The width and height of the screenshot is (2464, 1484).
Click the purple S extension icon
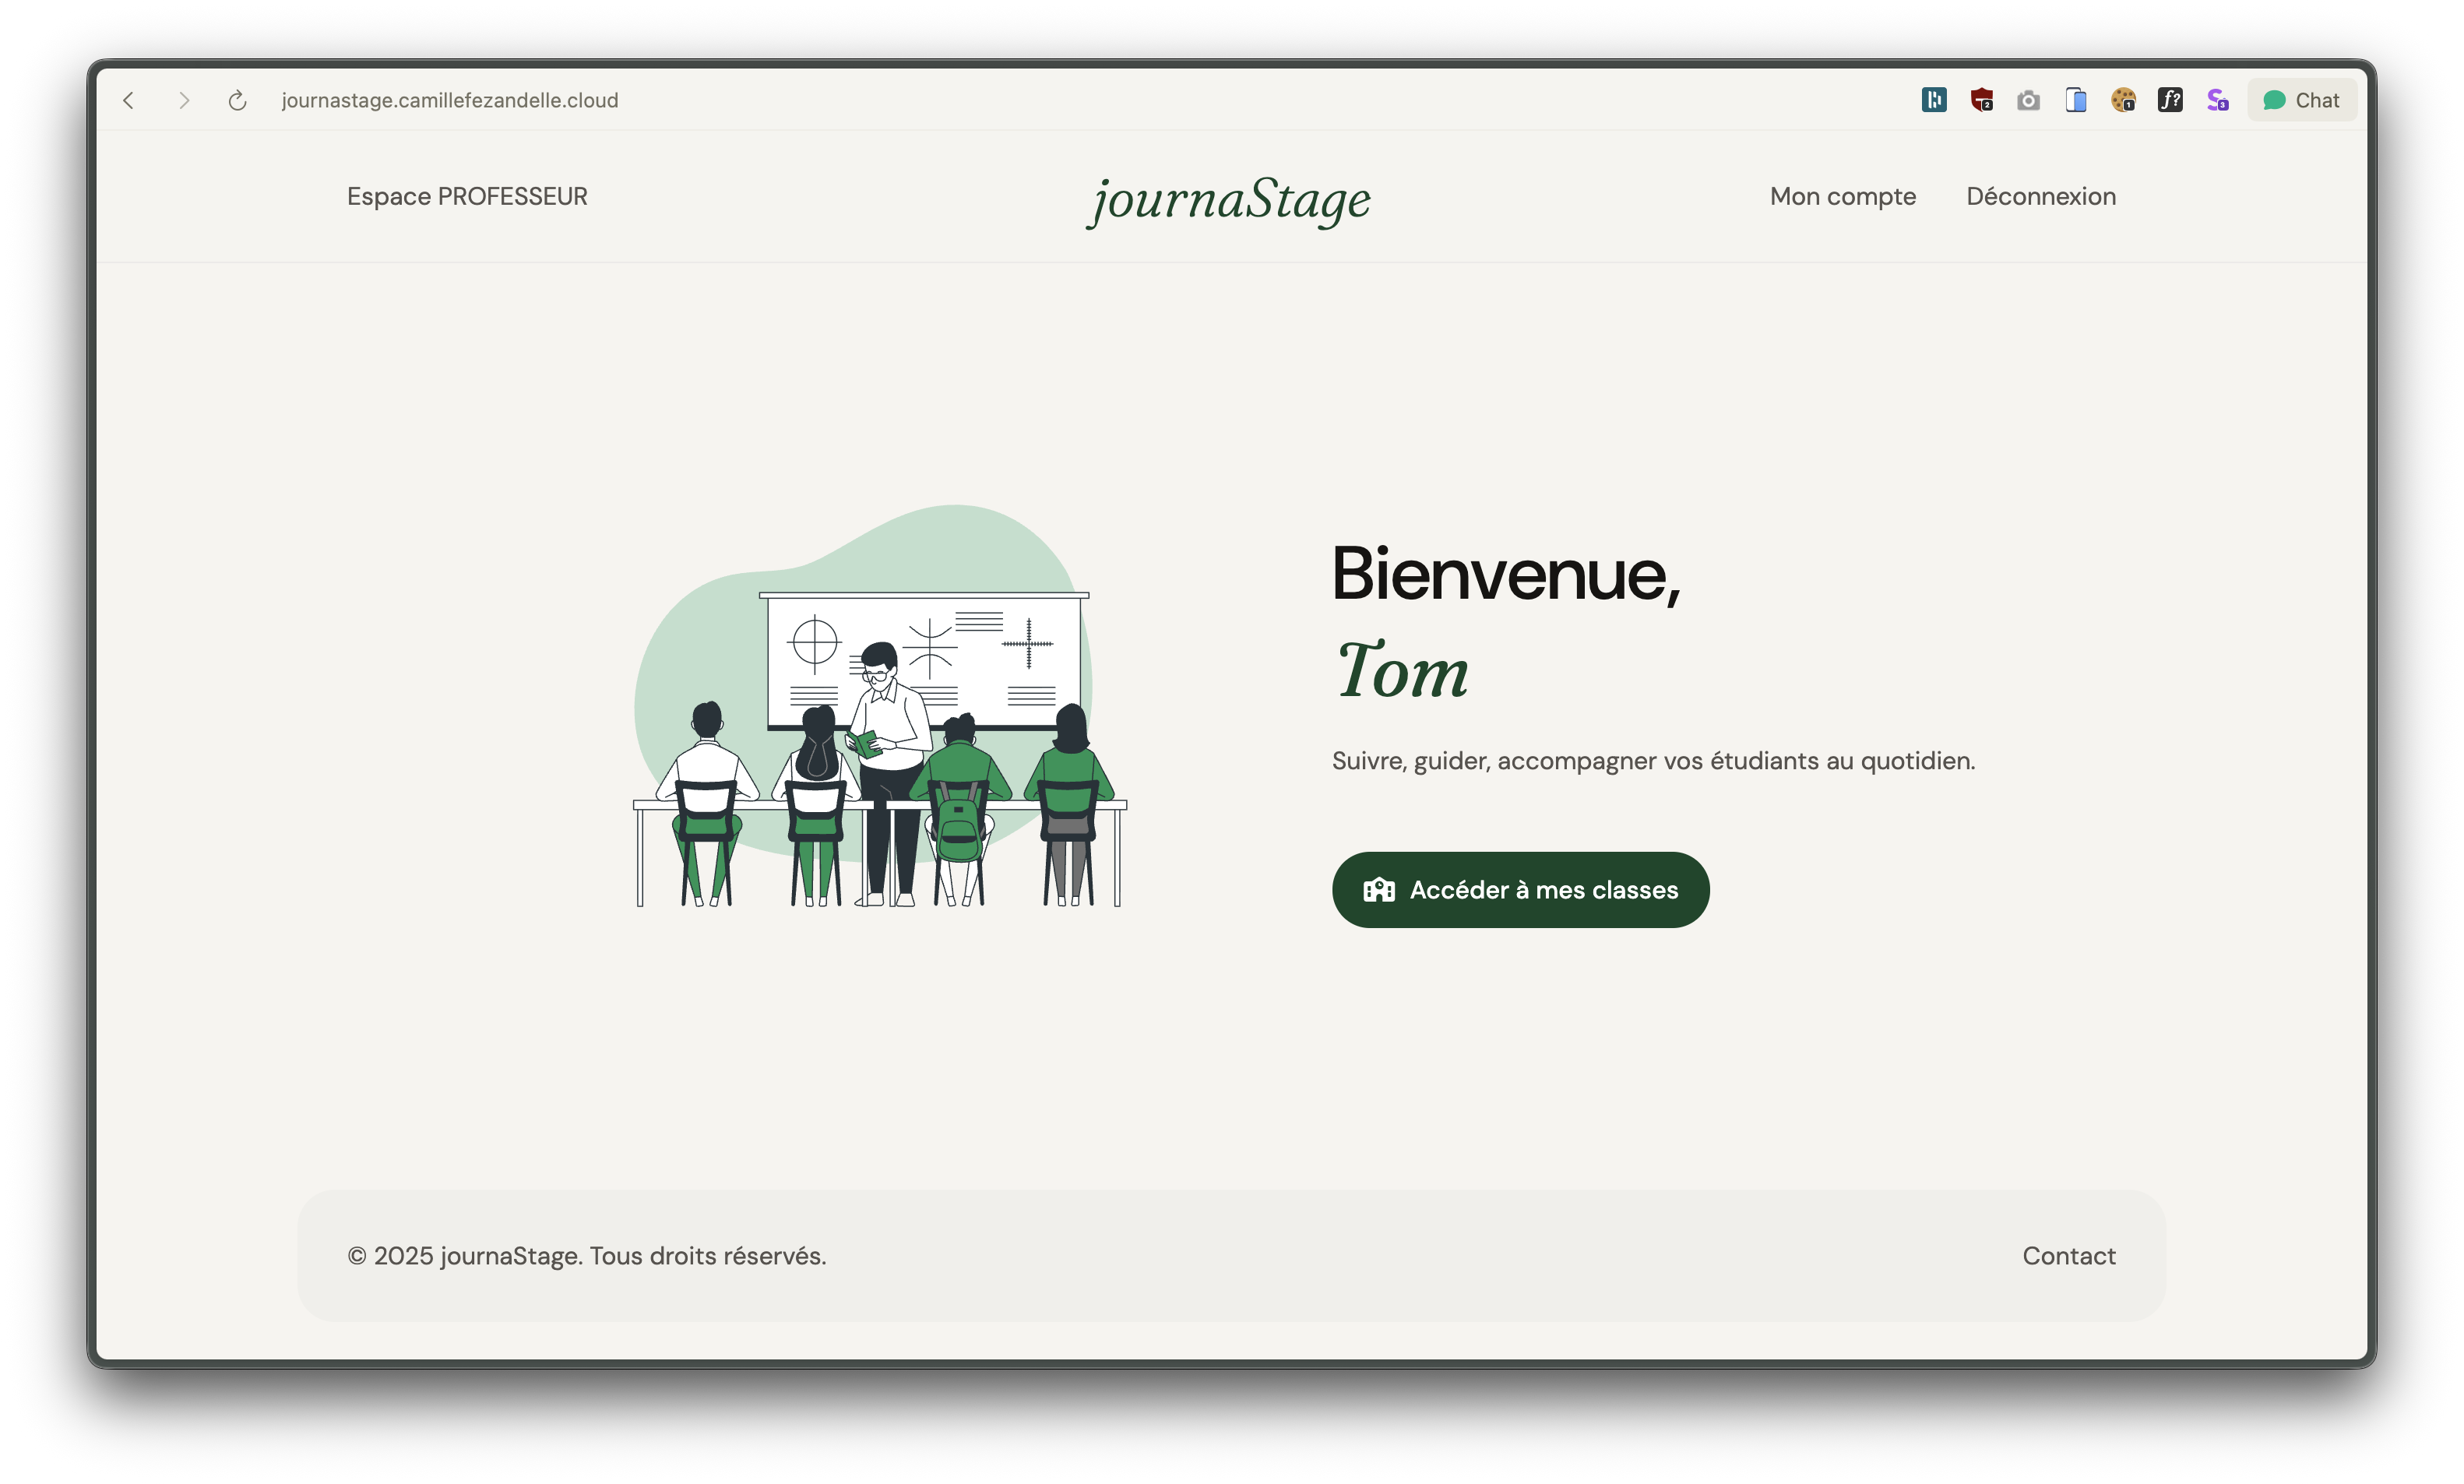pyautogui.click(x=2217, y=100)
